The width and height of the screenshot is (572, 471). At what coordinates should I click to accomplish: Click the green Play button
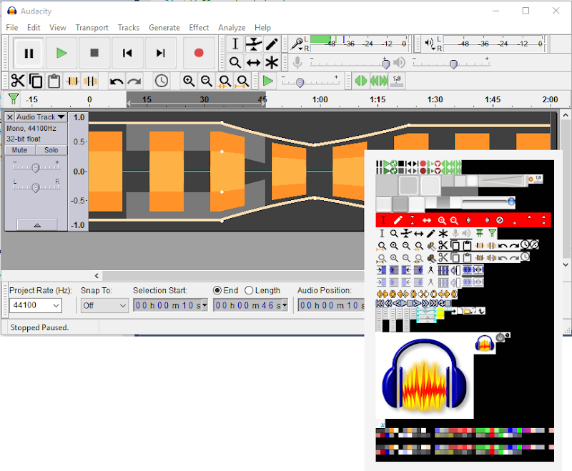[x=61, y=53]
